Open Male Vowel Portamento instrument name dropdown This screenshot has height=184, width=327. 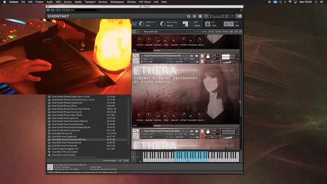point(162,131)
